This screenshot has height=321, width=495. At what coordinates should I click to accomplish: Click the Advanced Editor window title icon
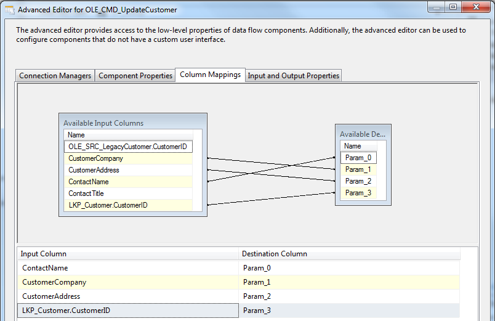tap(10, 10)
